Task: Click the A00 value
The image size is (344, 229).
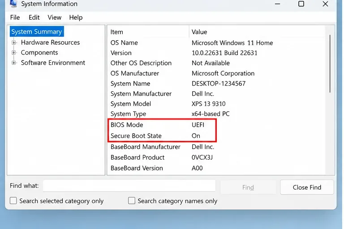Action: (x=197, y=168)
